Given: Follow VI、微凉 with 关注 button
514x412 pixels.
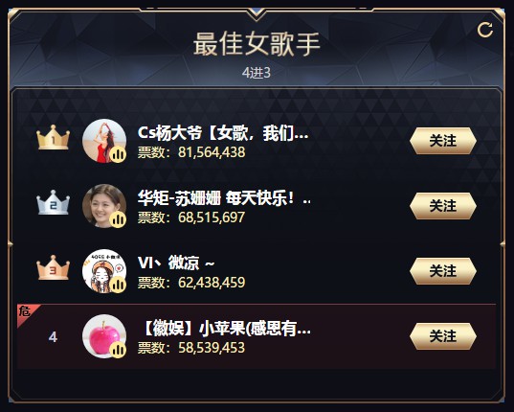Looking at the screenshot, I should pyautogui.click(x=443, y=271).
